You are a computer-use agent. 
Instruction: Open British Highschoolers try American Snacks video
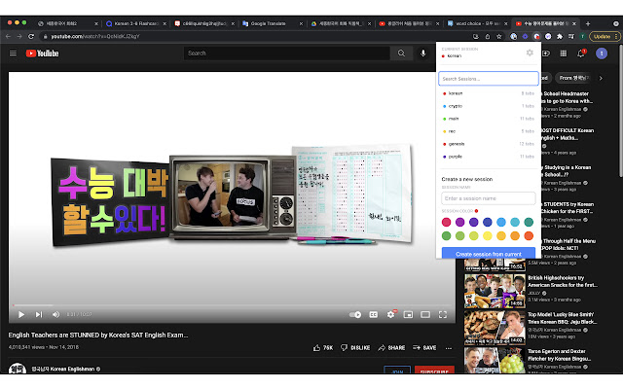point(563,281)
